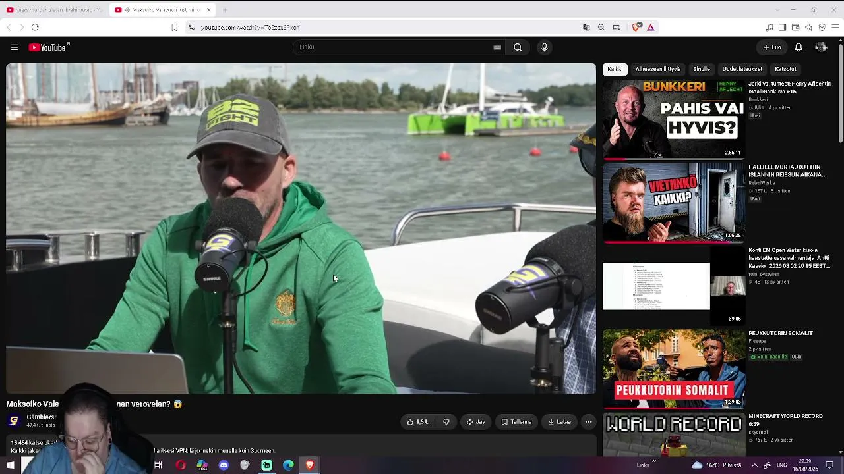Open the YouTube guide hamburger menu
The height and width of the screenshot is (474, 844).
point(14,47)
